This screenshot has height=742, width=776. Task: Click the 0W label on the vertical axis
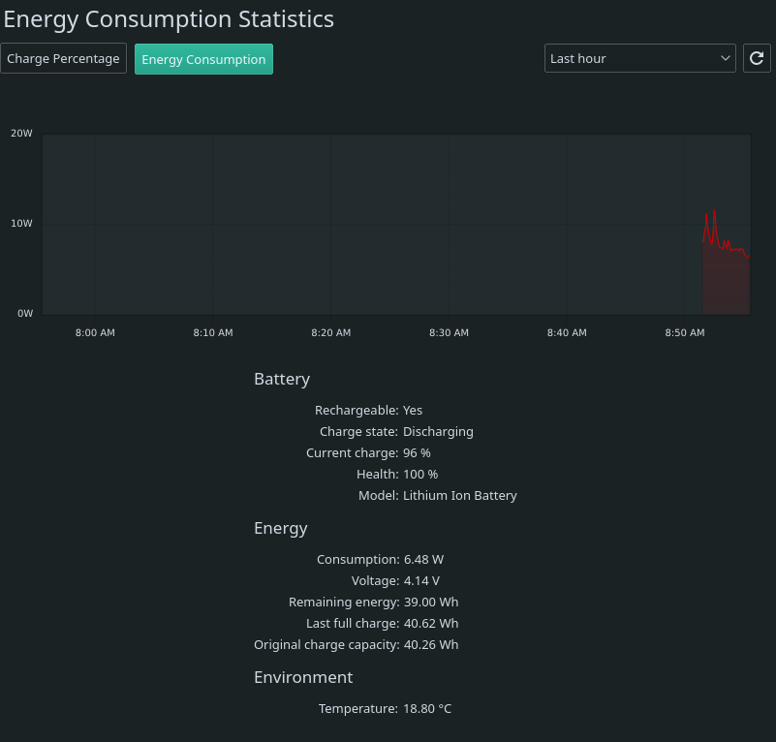click(25, 314)
